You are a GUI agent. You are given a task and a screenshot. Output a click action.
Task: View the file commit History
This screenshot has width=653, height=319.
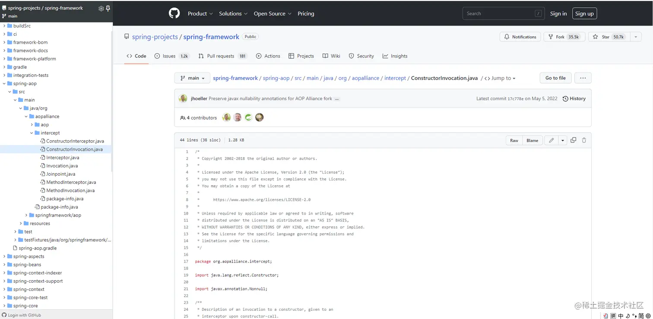point(574,99)
